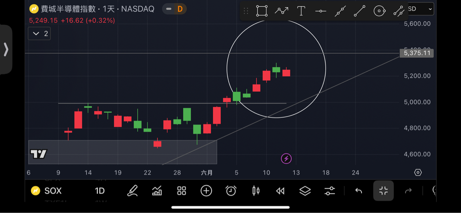Open the layout grid selector
Viewport: 461px width, 213px height.
tap(182, 191)
